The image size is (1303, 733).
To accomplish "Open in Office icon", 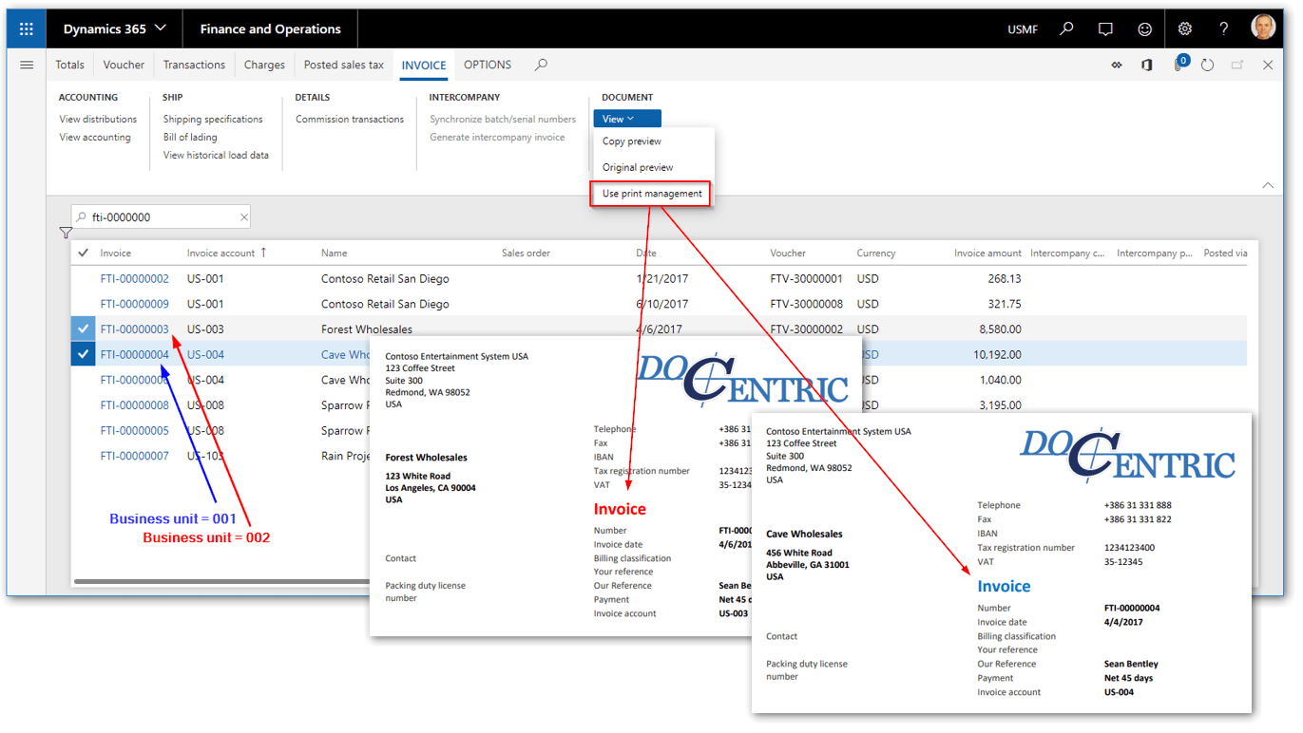I will 1147,65.
